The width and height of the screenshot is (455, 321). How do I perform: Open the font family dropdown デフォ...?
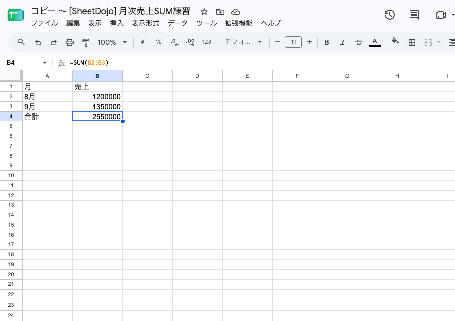point(243,42)
